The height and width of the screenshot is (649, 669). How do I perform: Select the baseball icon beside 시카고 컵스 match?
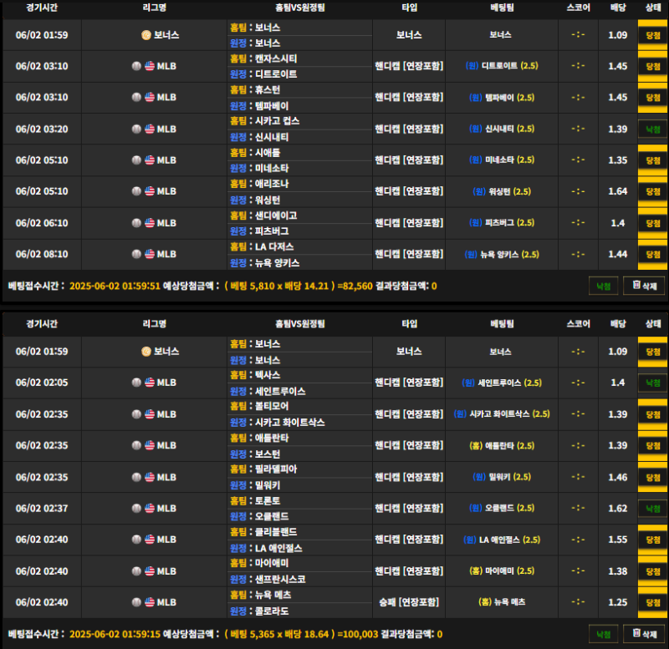click(136, 129)
